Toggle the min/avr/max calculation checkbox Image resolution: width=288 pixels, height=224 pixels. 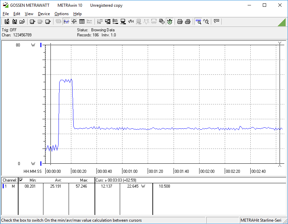pos(21,180)
